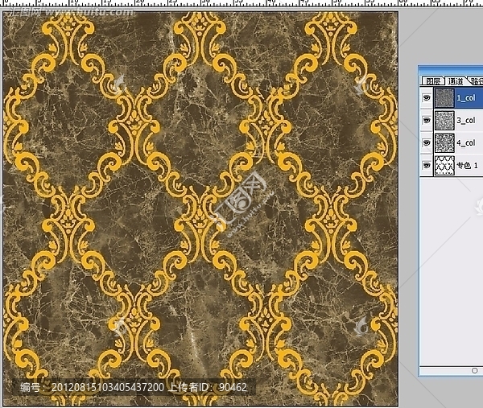Select the 4_col channel name
Image resolution: width=483 pixels, height=408 pixels.
point(466,143)
